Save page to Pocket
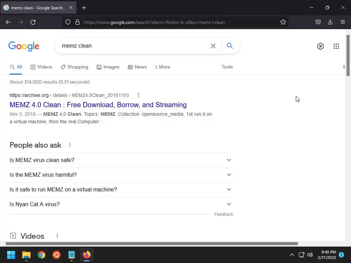The height and width of the screenshot is (263, 351). [x=318, y=22]
